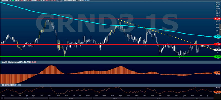This screenshot has width=221, height=100.
Task: Click the 2020 year bar in timeline
Action: point(70,98)
